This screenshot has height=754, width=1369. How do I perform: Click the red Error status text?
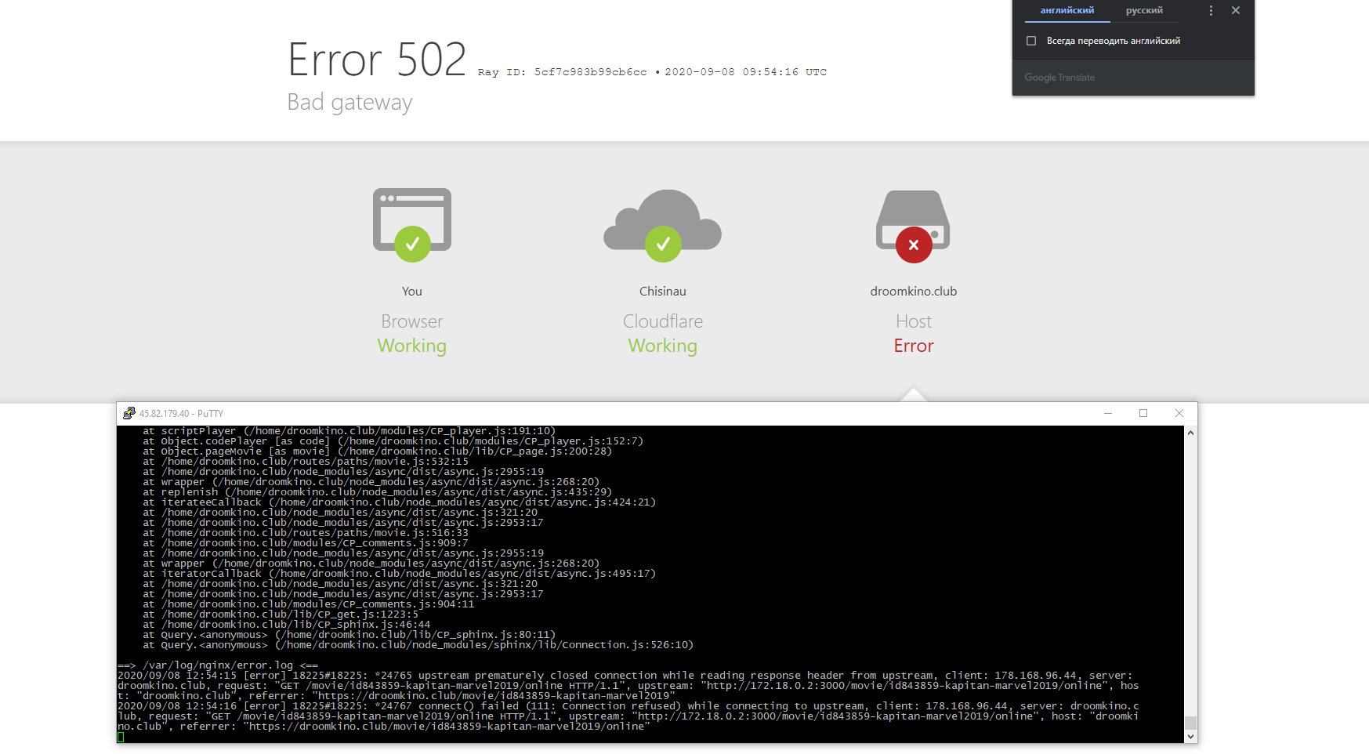click(x=914, y=346)
